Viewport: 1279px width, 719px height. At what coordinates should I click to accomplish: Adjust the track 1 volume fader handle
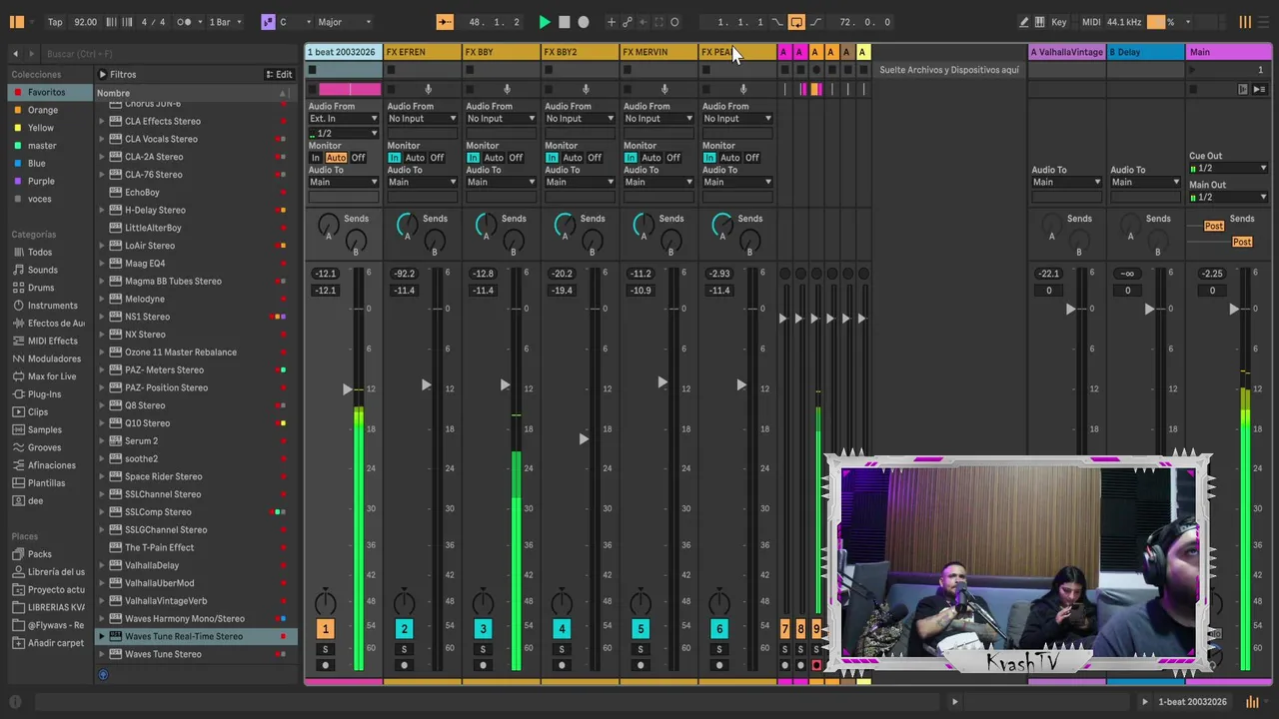tap(347, 388)
